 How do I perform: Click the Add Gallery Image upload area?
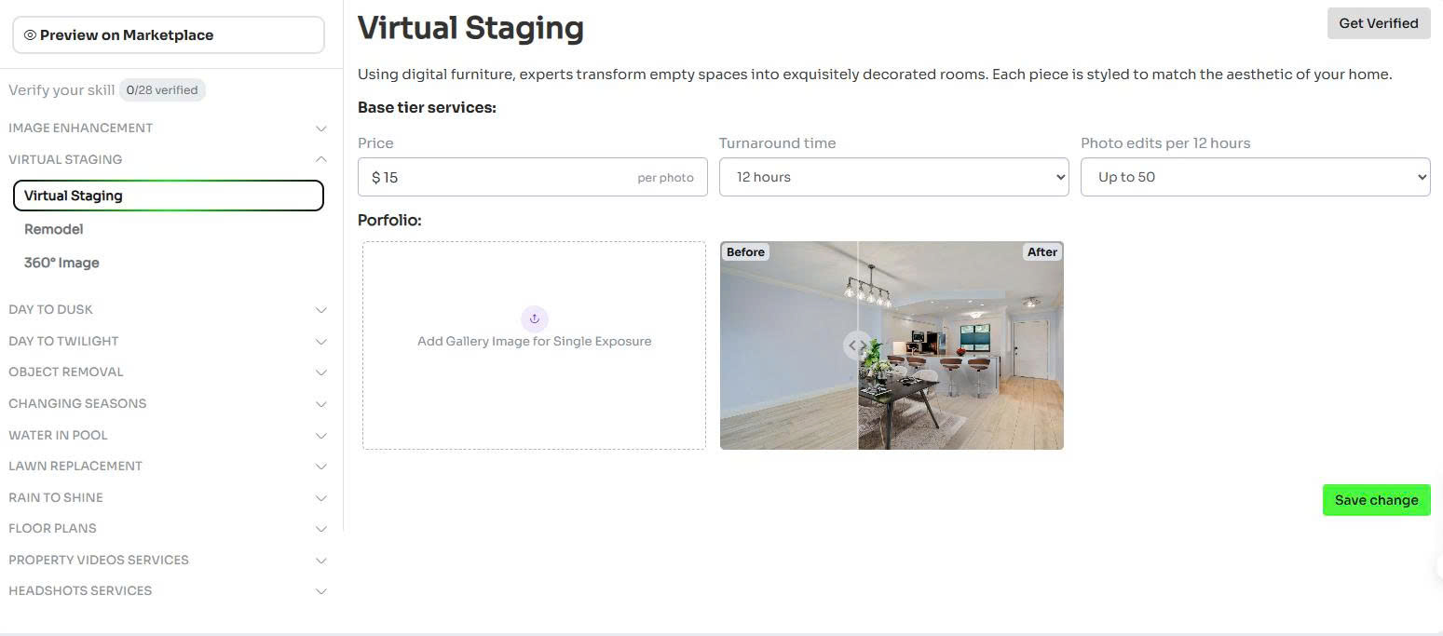pos(534,372)
